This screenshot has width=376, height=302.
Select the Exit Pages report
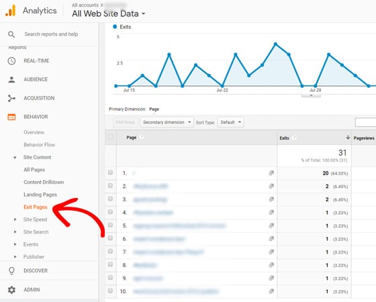tap(36, 207)
